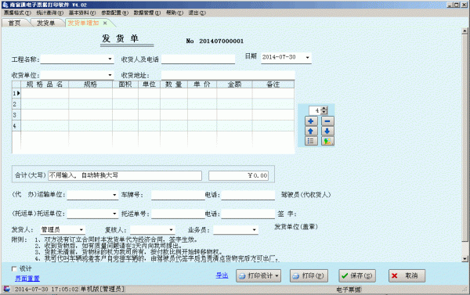Click the ¥0.00 total amount field
470x295 pixels.
[239, 175]
